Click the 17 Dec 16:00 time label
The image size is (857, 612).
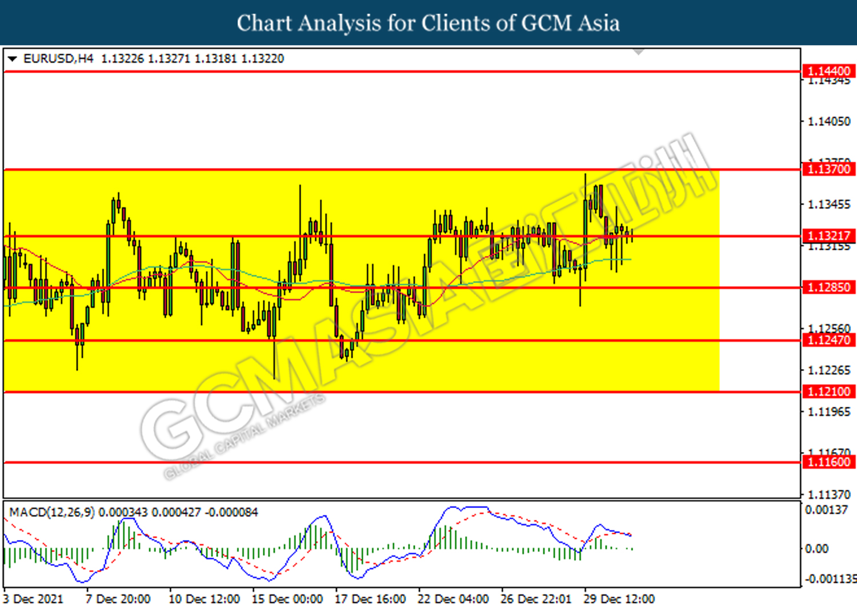coord(370,599)
